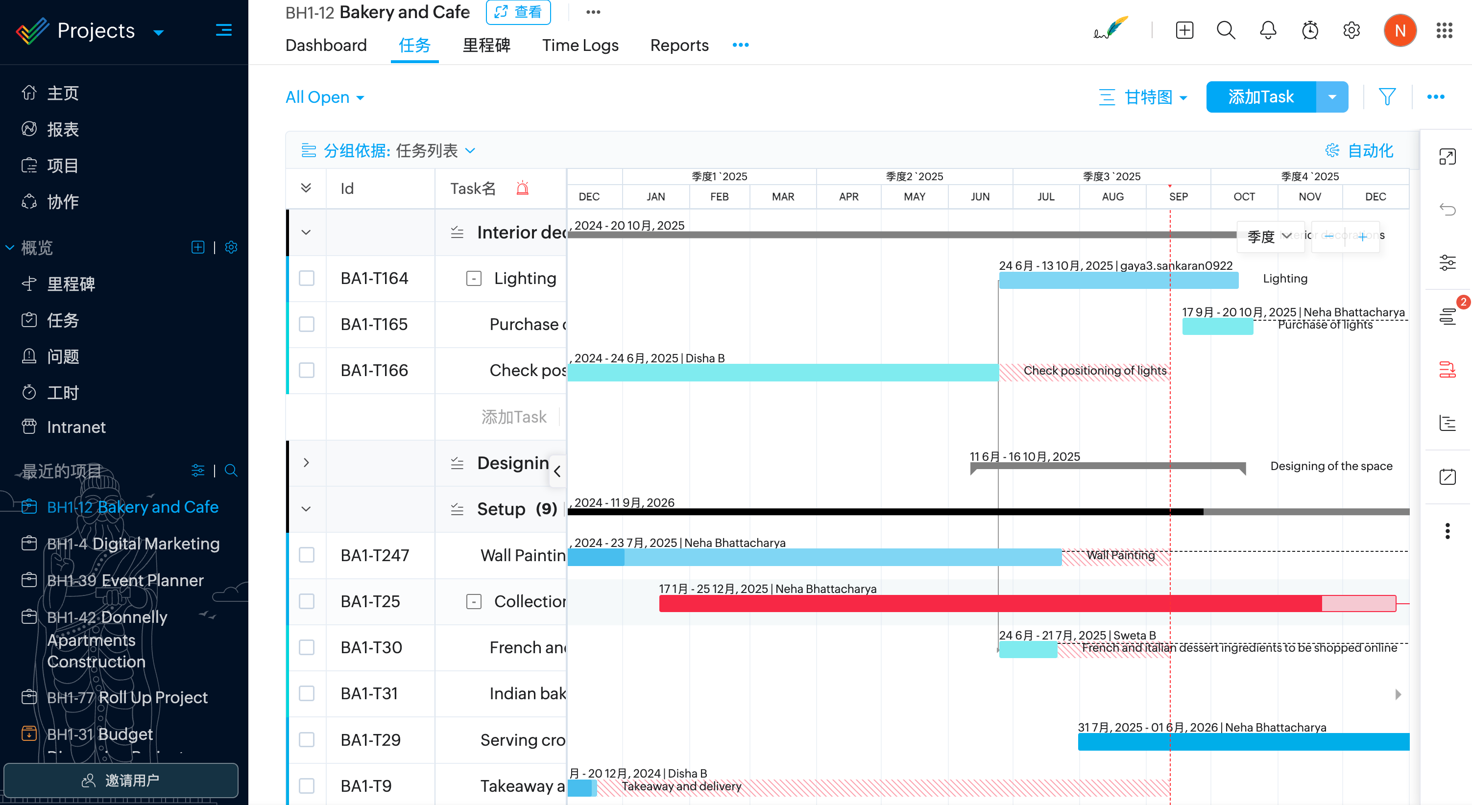Image resolution: width=1472 pixels, height=805 pixels.
Task: Open the timer stopwatch icon
Action: (x=1309, y=30)
